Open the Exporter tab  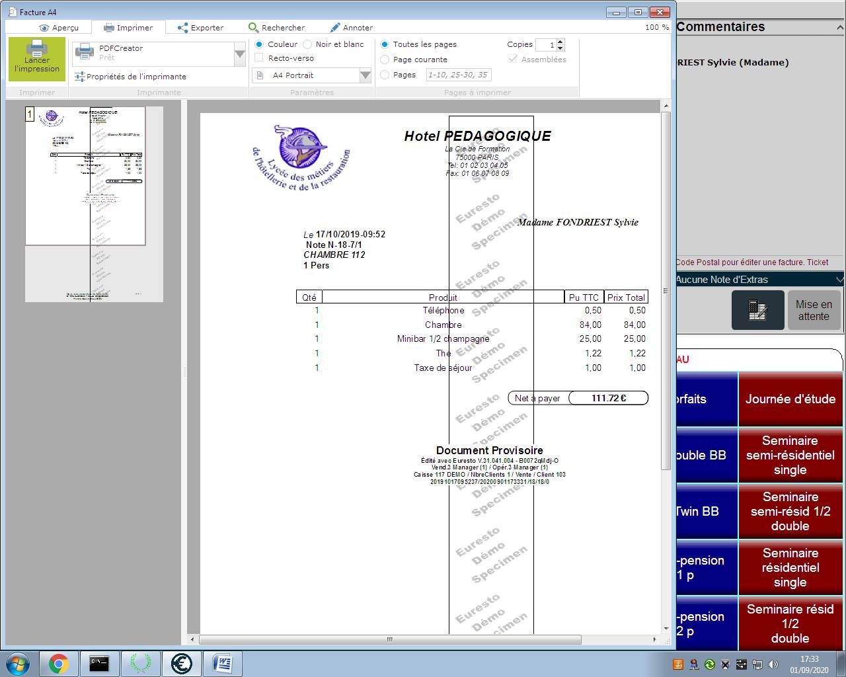[x=200, y=28]
